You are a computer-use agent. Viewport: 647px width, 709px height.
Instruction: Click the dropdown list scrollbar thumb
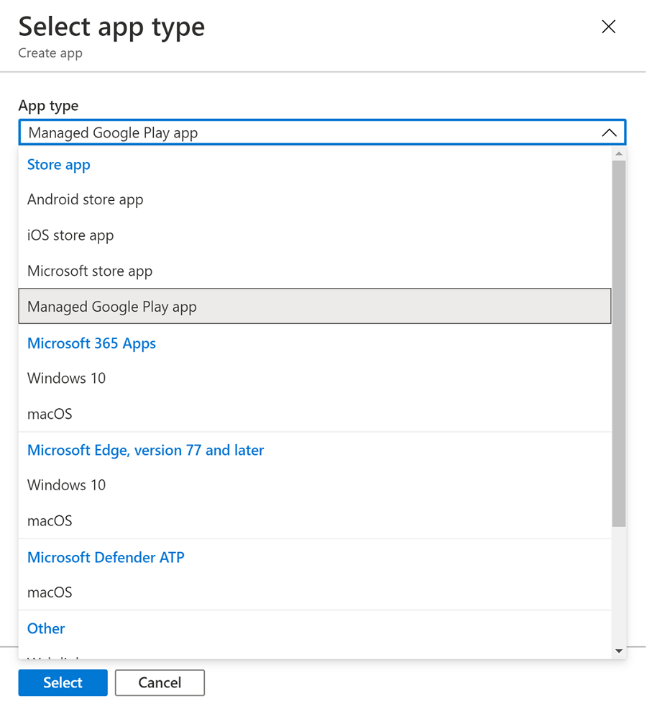coord(619,343)
